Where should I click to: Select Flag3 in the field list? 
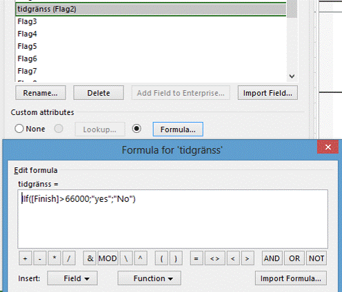151,21
